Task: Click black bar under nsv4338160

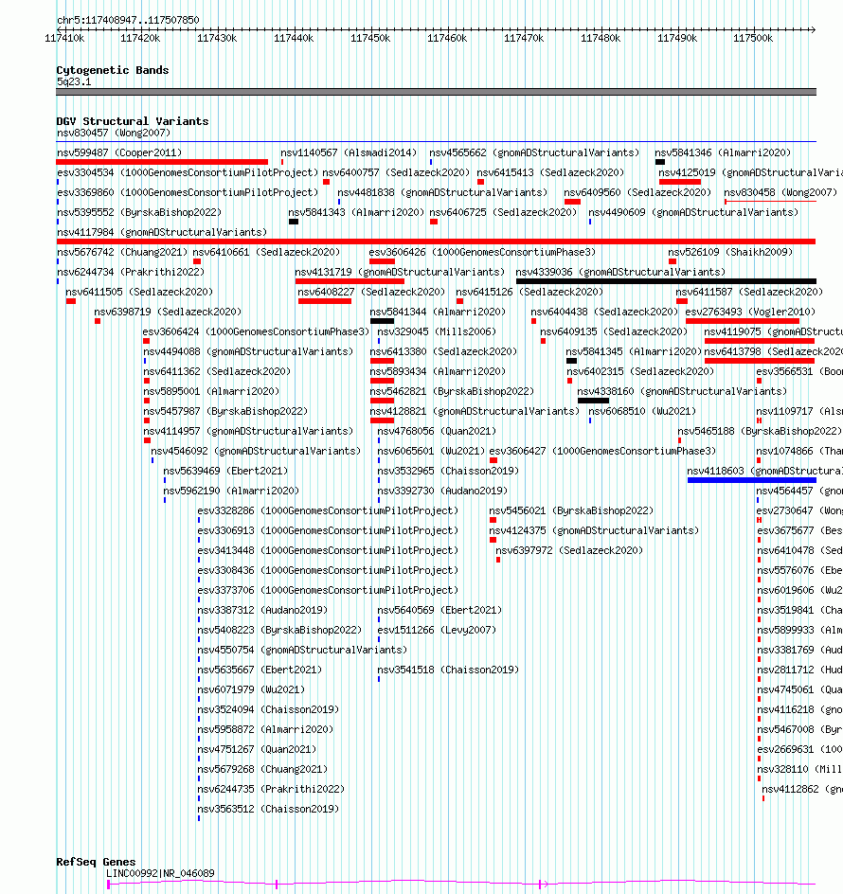Action: 593,401
